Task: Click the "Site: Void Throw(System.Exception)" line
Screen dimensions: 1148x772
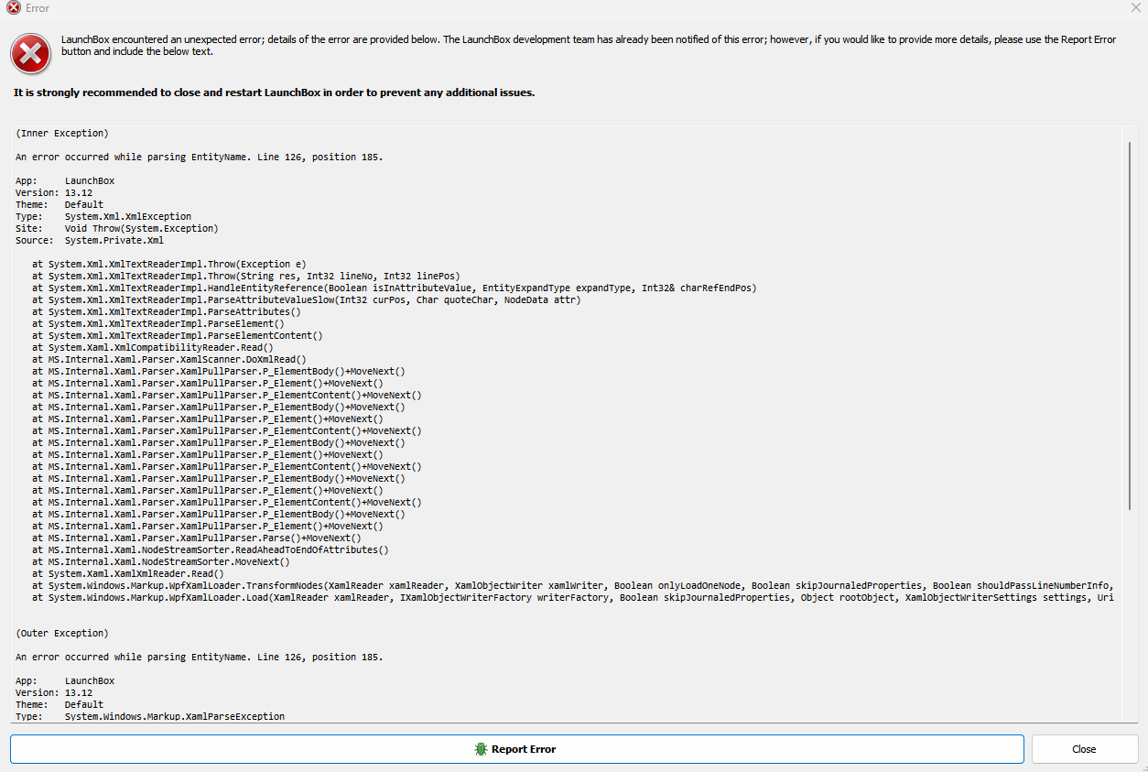Action: (x=117, y=229)
